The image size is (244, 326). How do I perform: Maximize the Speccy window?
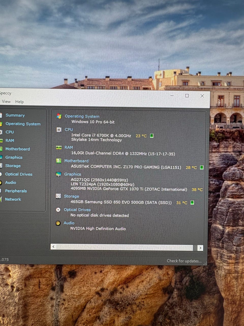pyautogui.click(x=187, y=96)
